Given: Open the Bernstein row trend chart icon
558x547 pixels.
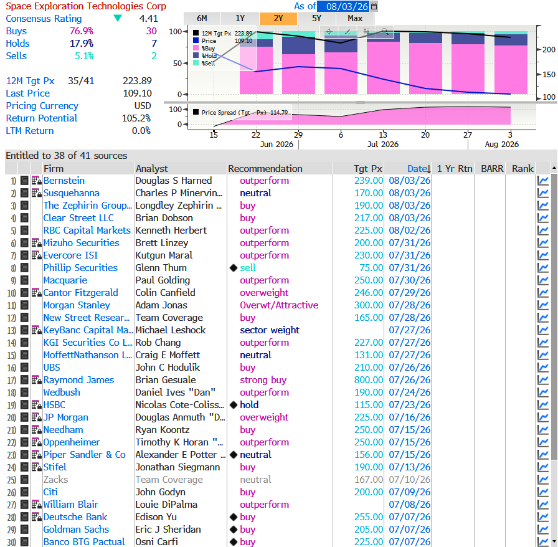Looking at the screenshot, I should coord(543,181).
